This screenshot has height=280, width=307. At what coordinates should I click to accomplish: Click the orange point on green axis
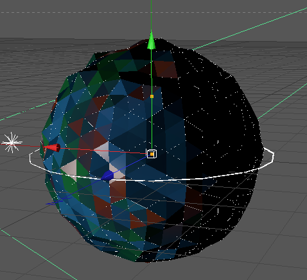click(152, 97)
